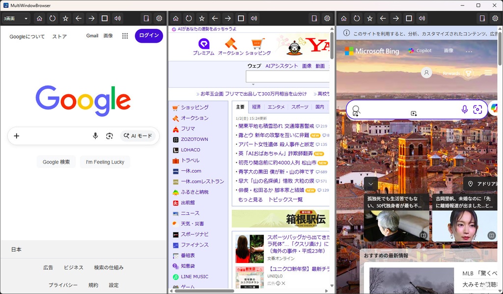
Task: Mute the speaker in the left pane
Action: coord(117,18)
